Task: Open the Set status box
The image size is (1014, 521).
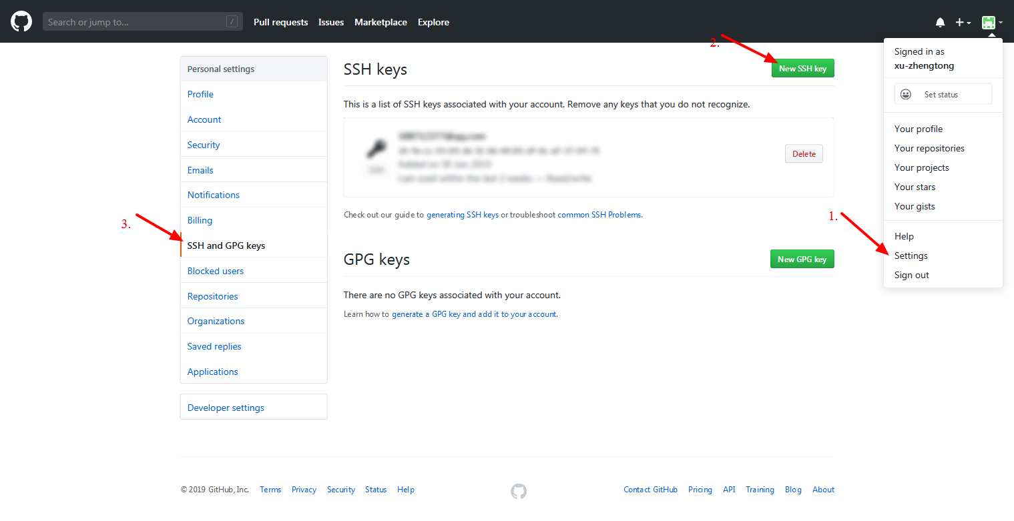Action: pos(943,94)
